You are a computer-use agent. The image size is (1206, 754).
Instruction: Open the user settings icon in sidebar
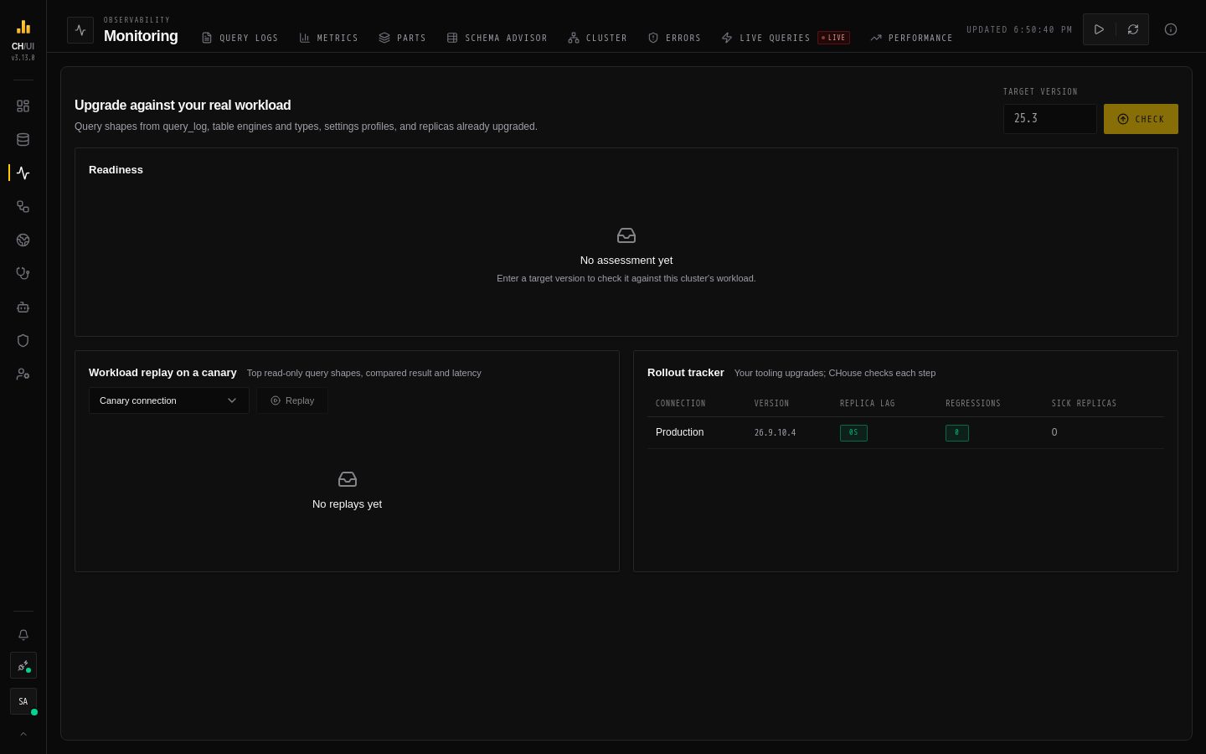[x=23, y=374]
